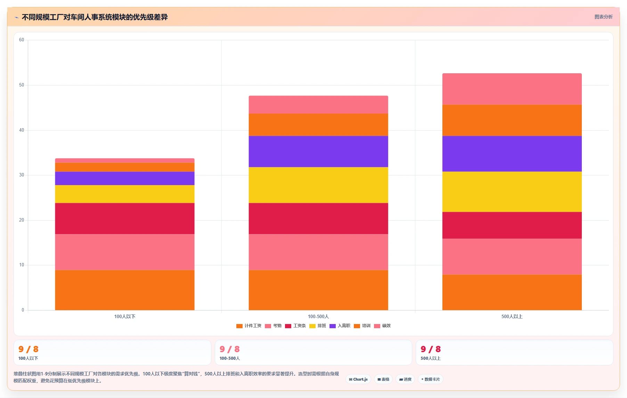Click the yellow 排班 segment in 100-500人 bar
The height and width of the screenshot is (398, 627).
click(318, 185)
